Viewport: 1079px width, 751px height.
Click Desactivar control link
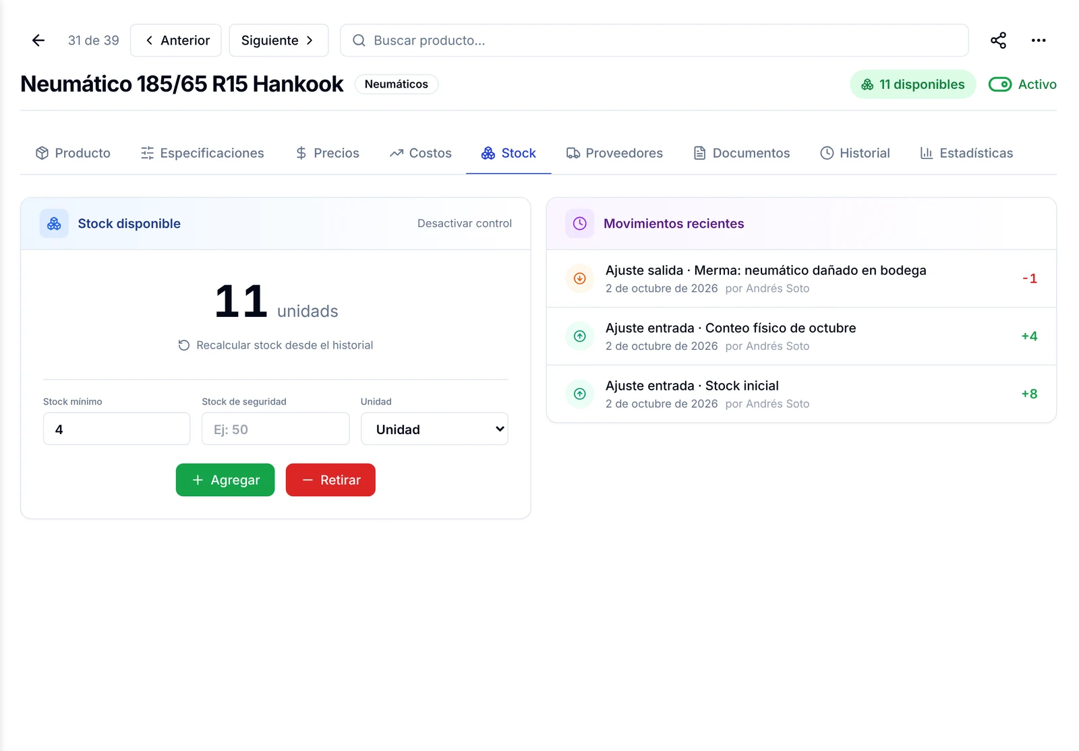click(465, 223)
